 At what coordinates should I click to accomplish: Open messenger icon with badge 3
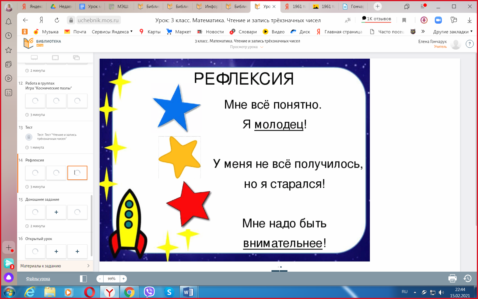coord(9,263)
